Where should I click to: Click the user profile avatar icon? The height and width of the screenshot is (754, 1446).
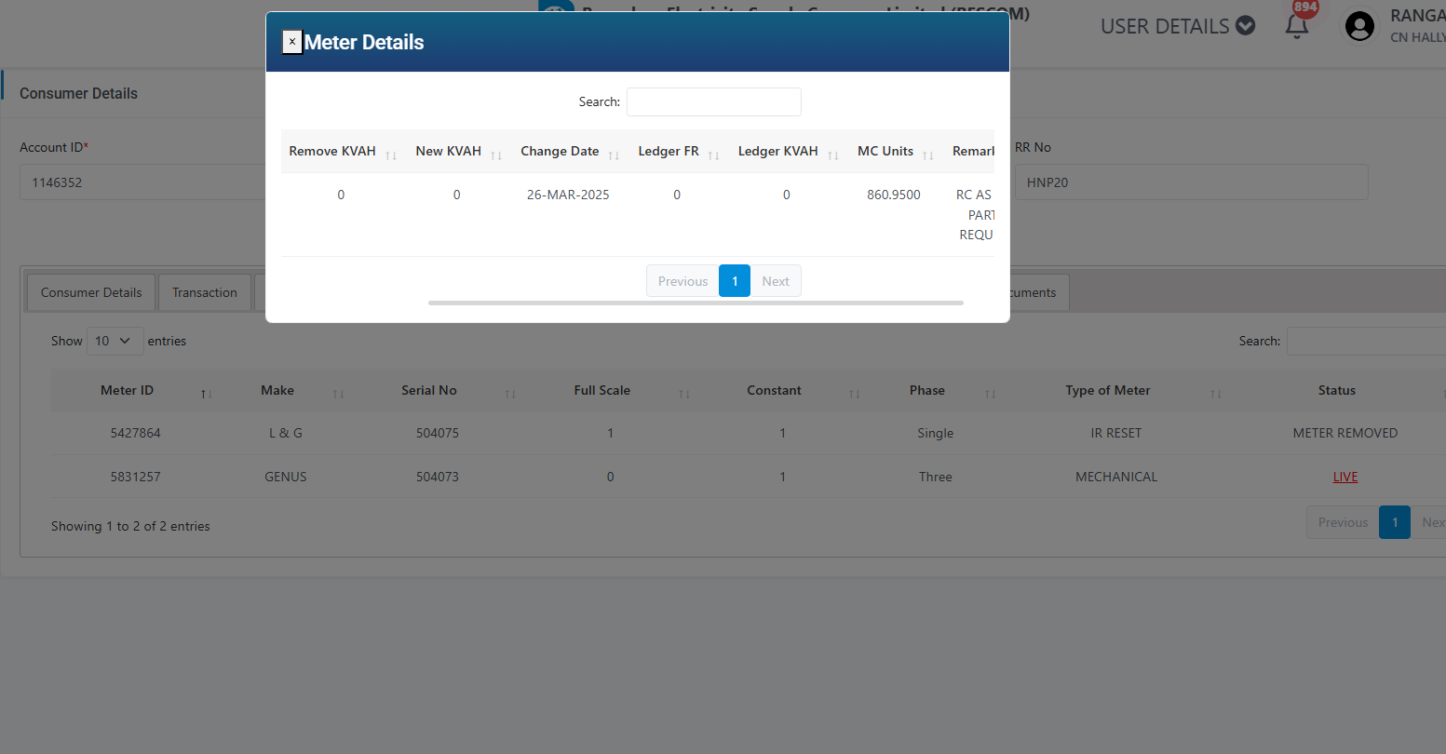pos(1360,26)
